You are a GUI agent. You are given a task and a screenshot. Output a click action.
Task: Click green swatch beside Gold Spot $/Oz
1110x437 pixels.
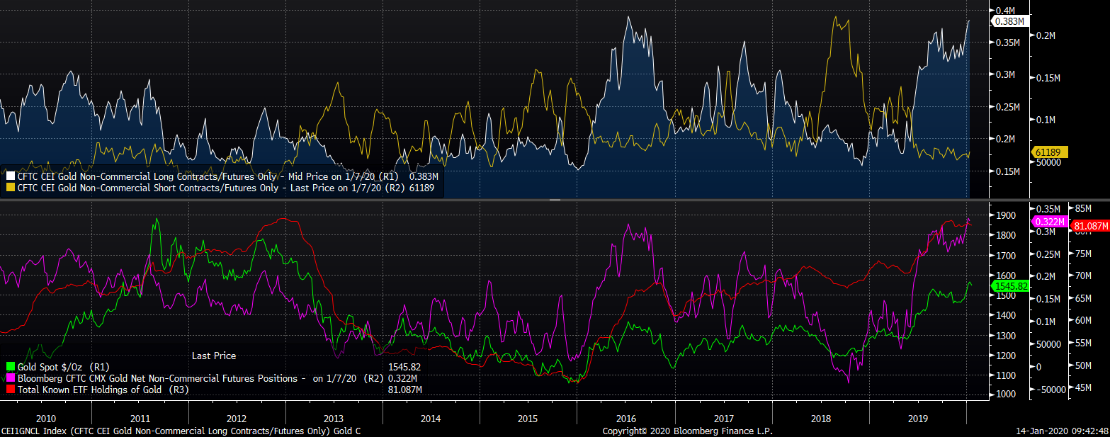11,367
